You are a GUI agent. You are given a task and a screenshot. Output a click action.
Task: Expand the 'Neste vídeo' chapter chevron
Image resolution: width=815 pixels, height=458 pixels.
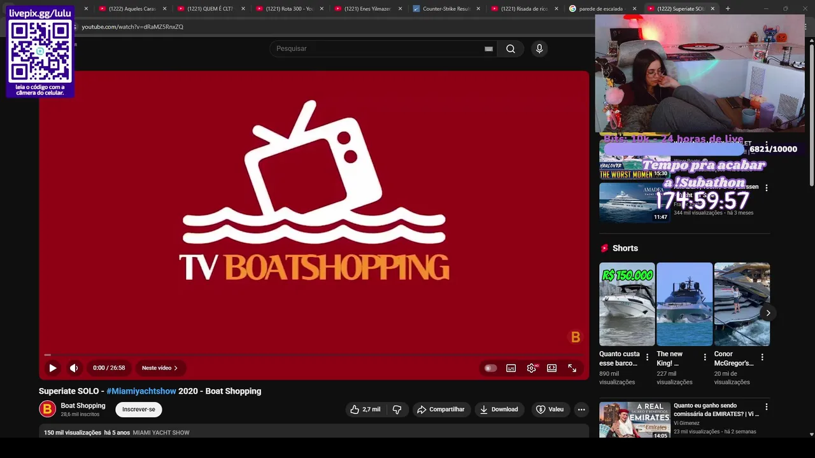pos(176,368)
